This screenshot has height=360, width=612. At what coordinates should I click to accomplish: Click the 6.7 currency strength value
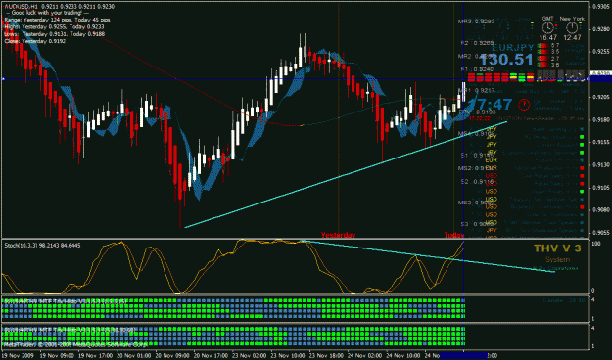coord(554,46)
